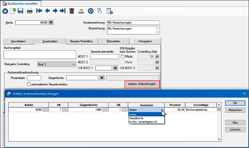Click the Grundlage column header

(201, 105)
